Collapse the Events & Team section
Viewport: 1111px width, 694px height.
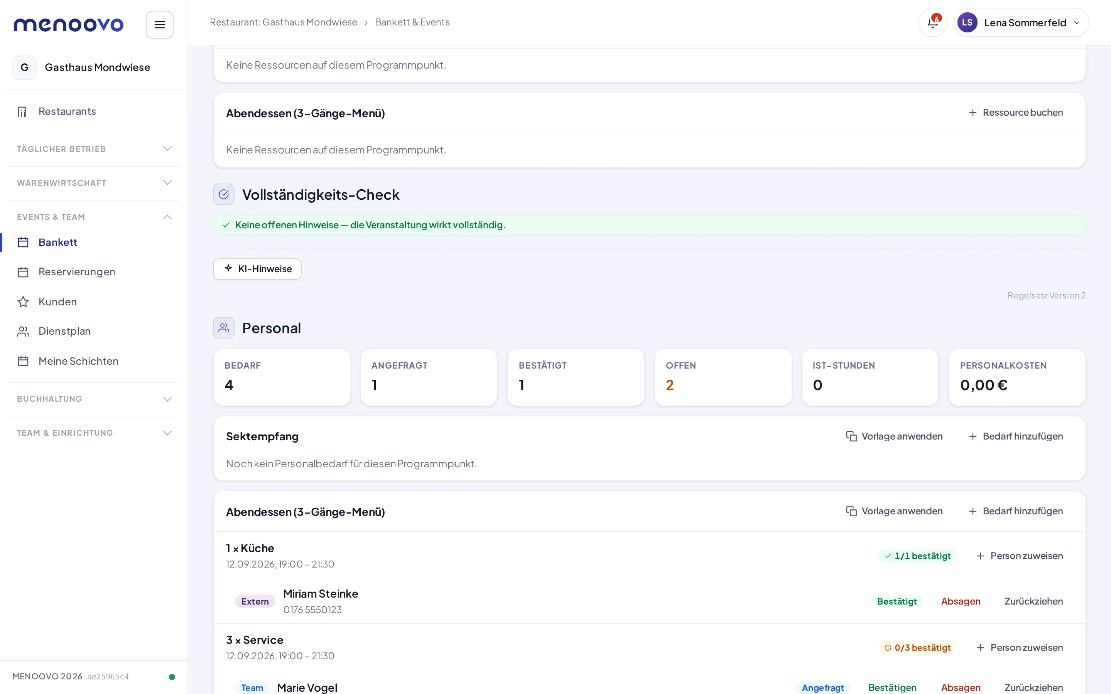coord(94,217)
